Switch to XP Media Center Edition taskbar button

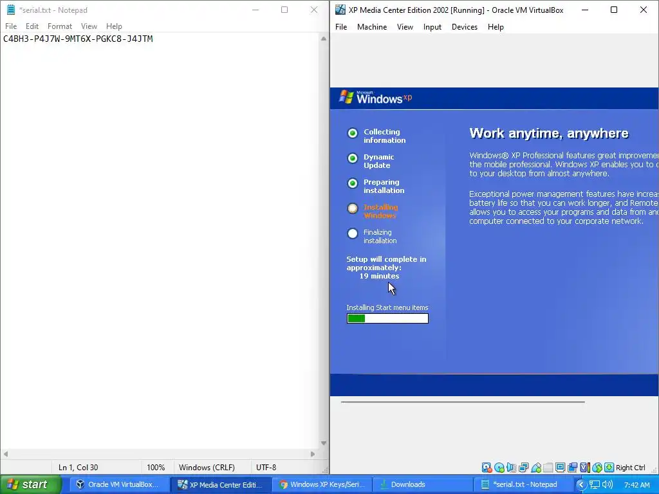point(220,485)
